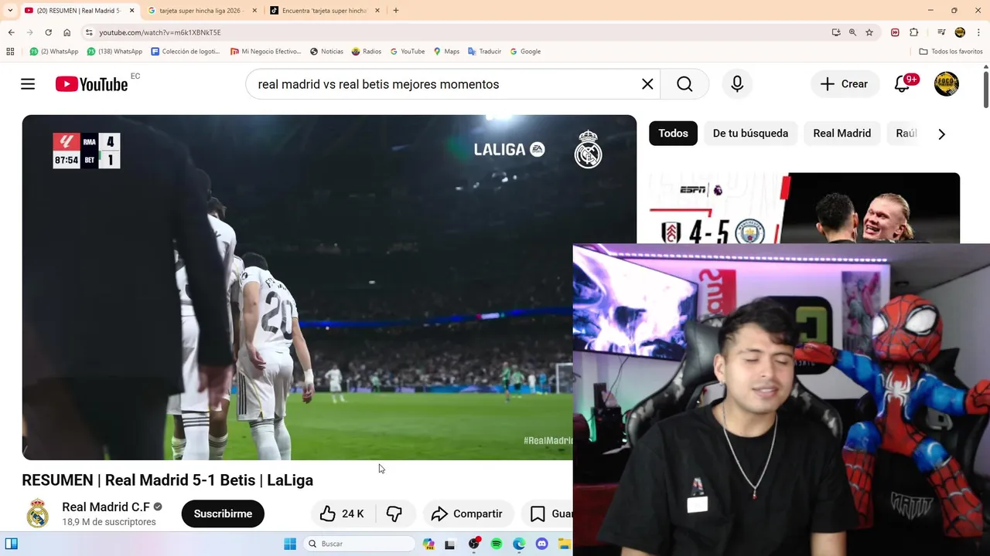
Task: Share the video with Compartir
Action: point(467,514)
